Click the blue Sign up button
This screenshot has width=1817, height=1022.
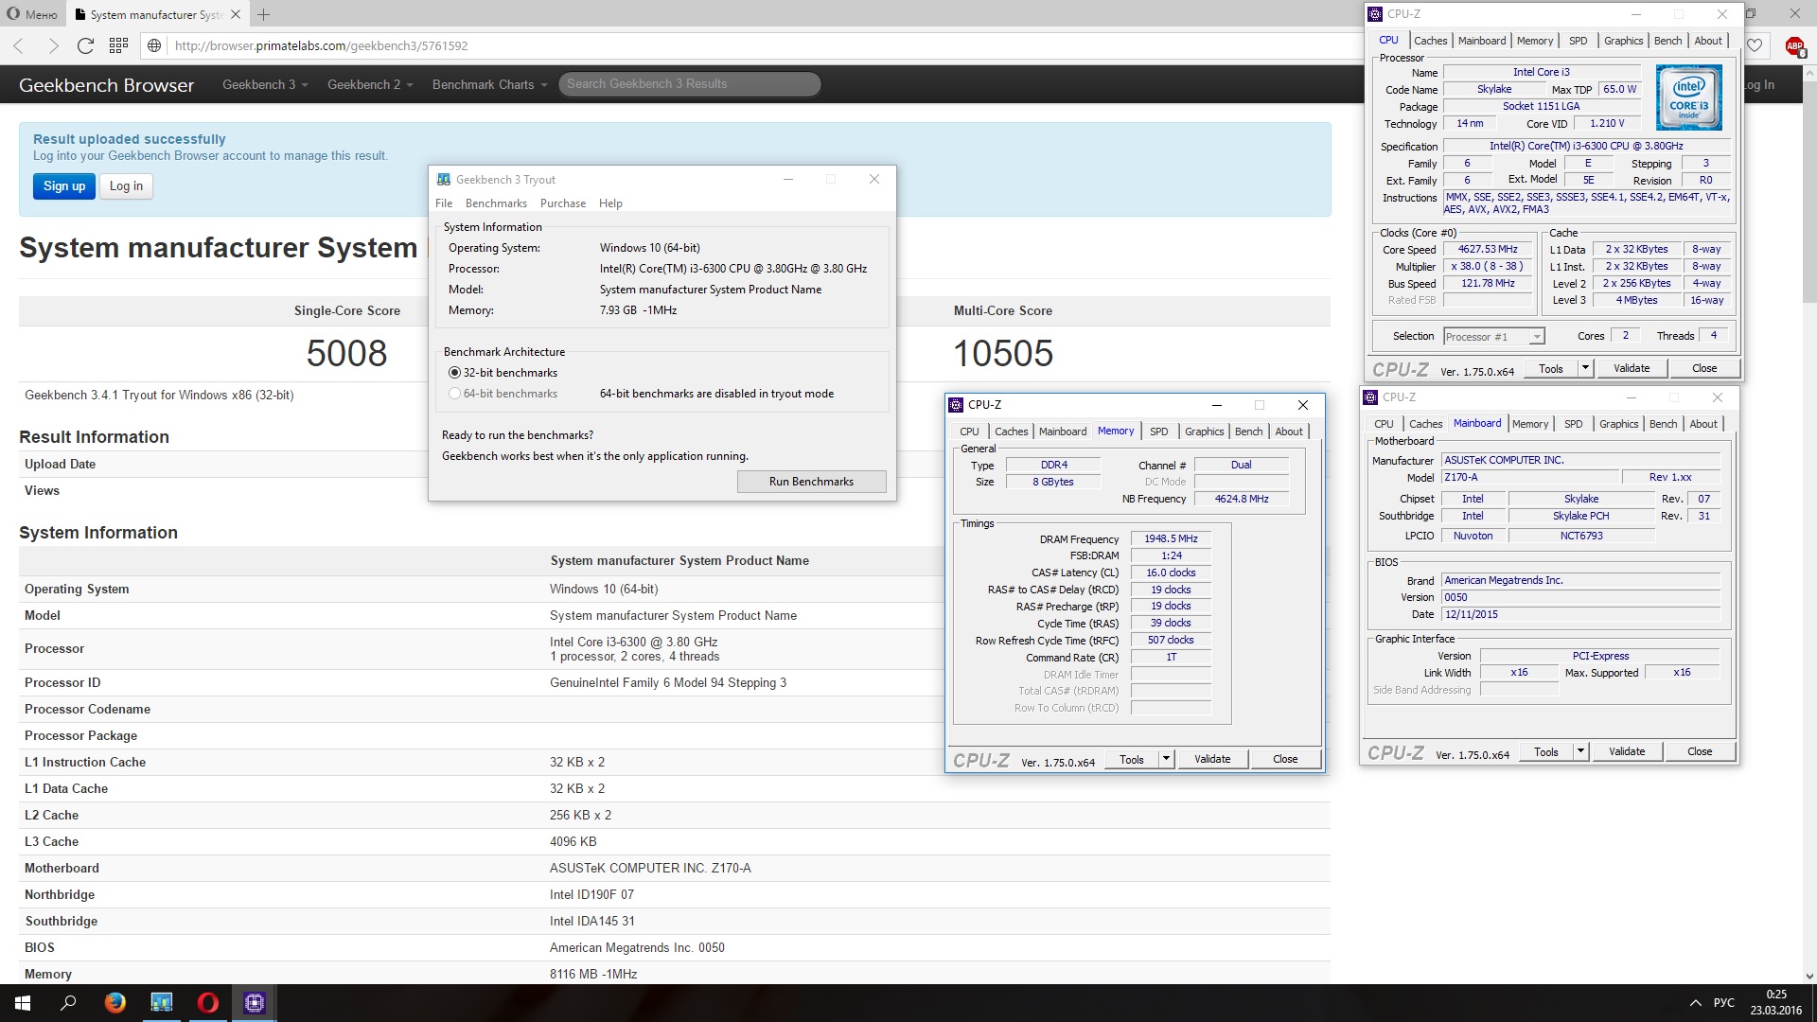(x=64, y=186)
